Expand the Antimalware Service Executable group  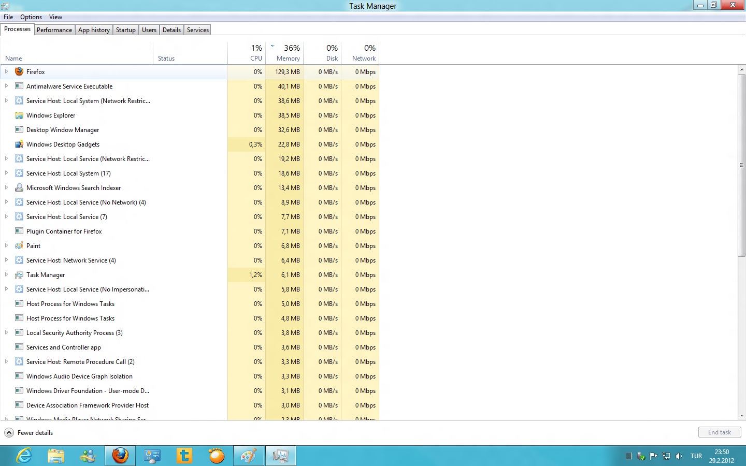pyautogui.click(x=6, y=86)
